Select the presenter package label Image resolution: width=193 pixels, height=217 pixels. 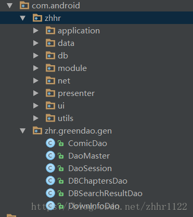(x=76, y=93)
